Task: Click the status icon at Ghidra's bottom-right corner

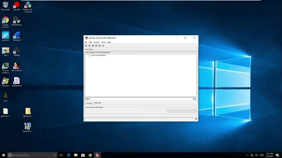Action: click(196, 119)
